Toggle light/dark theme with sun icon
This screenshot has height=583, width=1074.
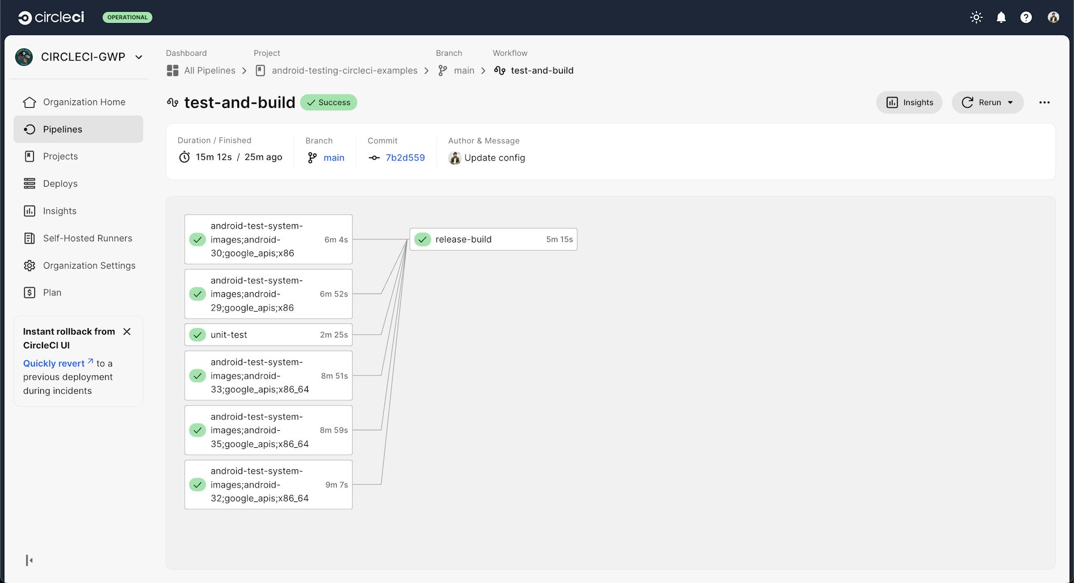(976, 17)
